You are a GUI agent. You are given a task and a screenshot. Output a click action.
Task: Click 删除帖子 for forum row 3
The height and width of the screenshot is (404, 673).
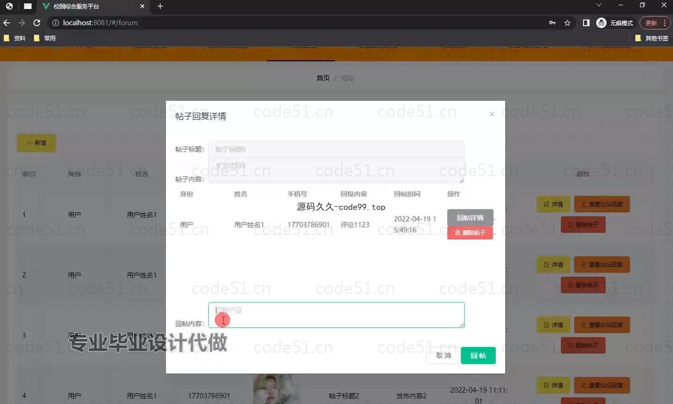point(583,346)
